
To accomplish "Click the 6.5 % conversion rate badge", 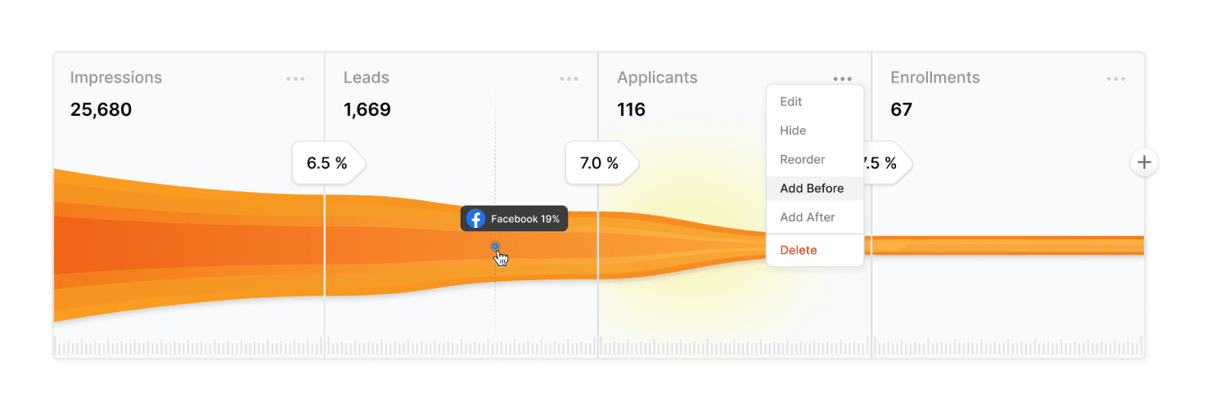I will click(329, 163).
